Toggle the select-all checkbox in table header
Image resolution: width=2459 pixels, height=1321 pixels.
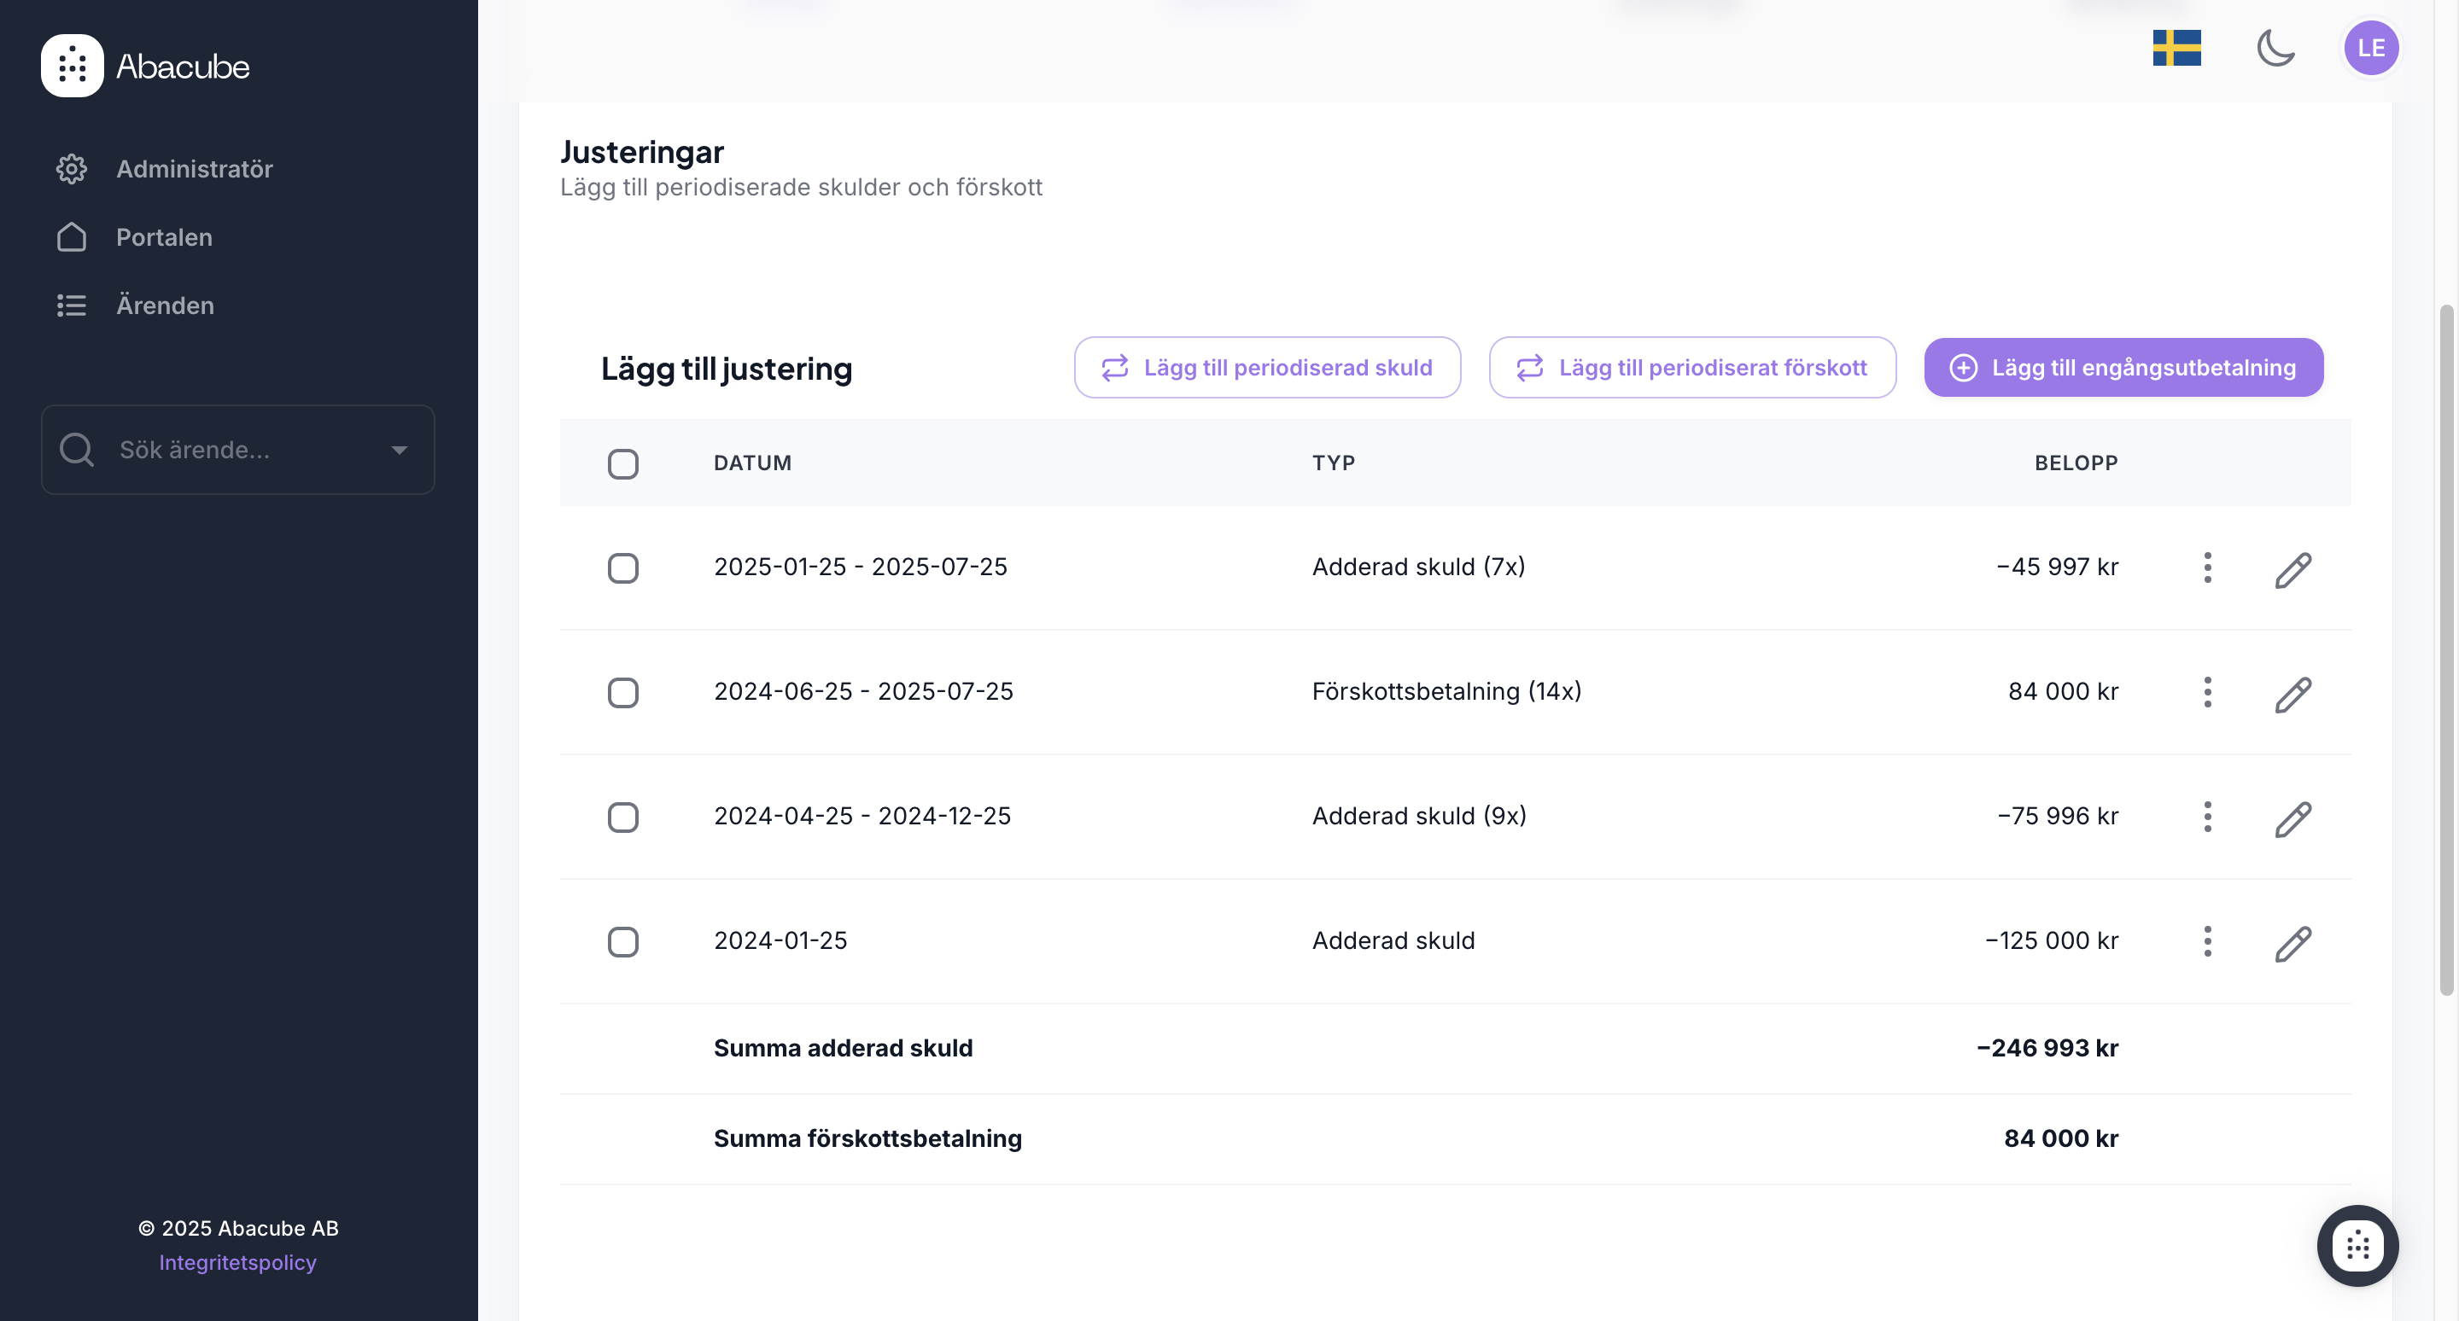tap(622, 463)
